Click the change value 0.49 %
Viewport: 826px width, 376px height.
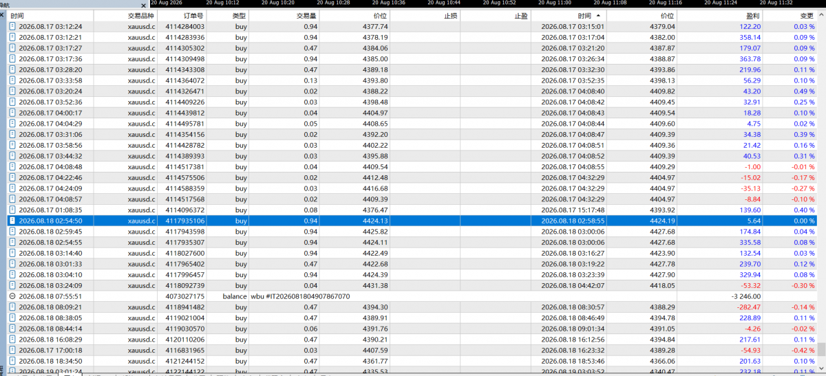point(804,91)
